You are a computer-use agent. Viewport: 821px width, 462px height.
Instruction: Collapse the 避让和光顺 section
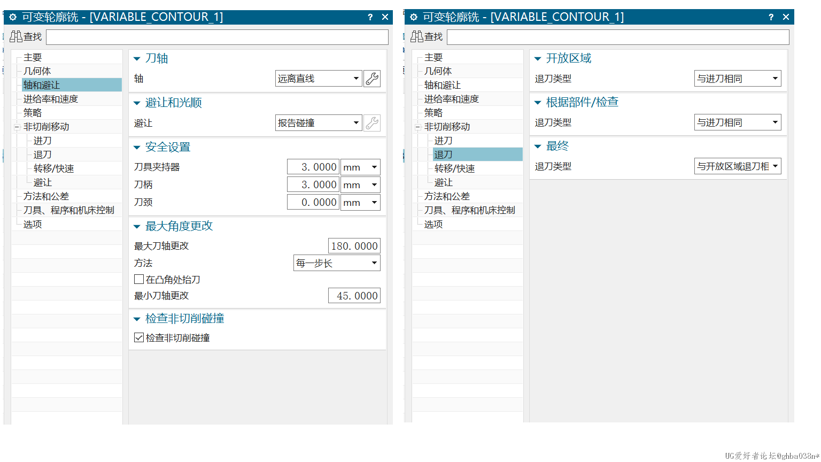pyautogui.click(x=137, y=103)
